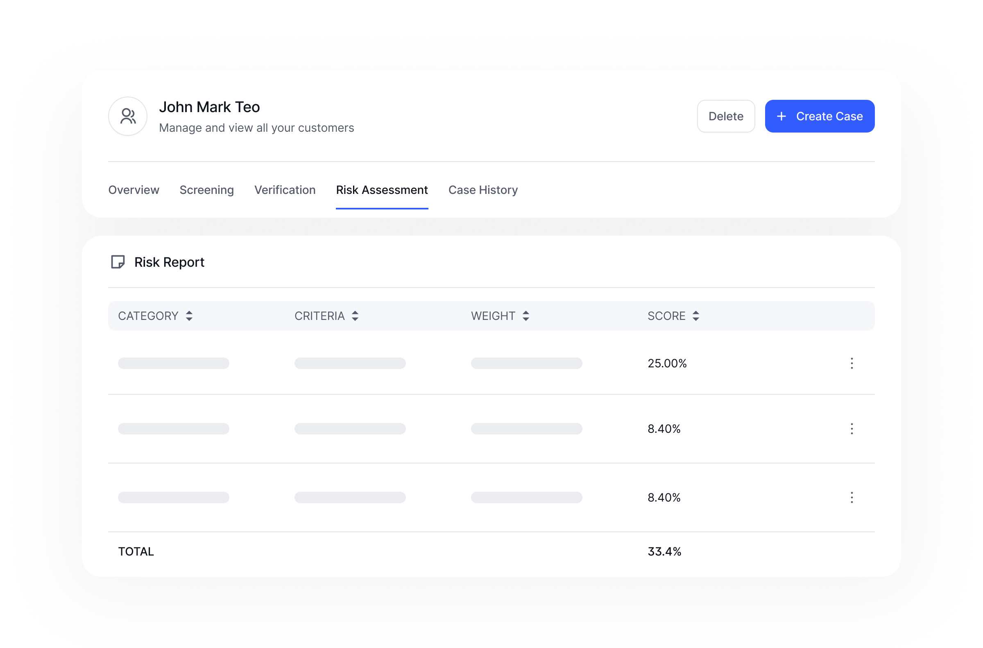Click the customer avatar icon
The image size is (983, 648).
(x=128, y=116)
